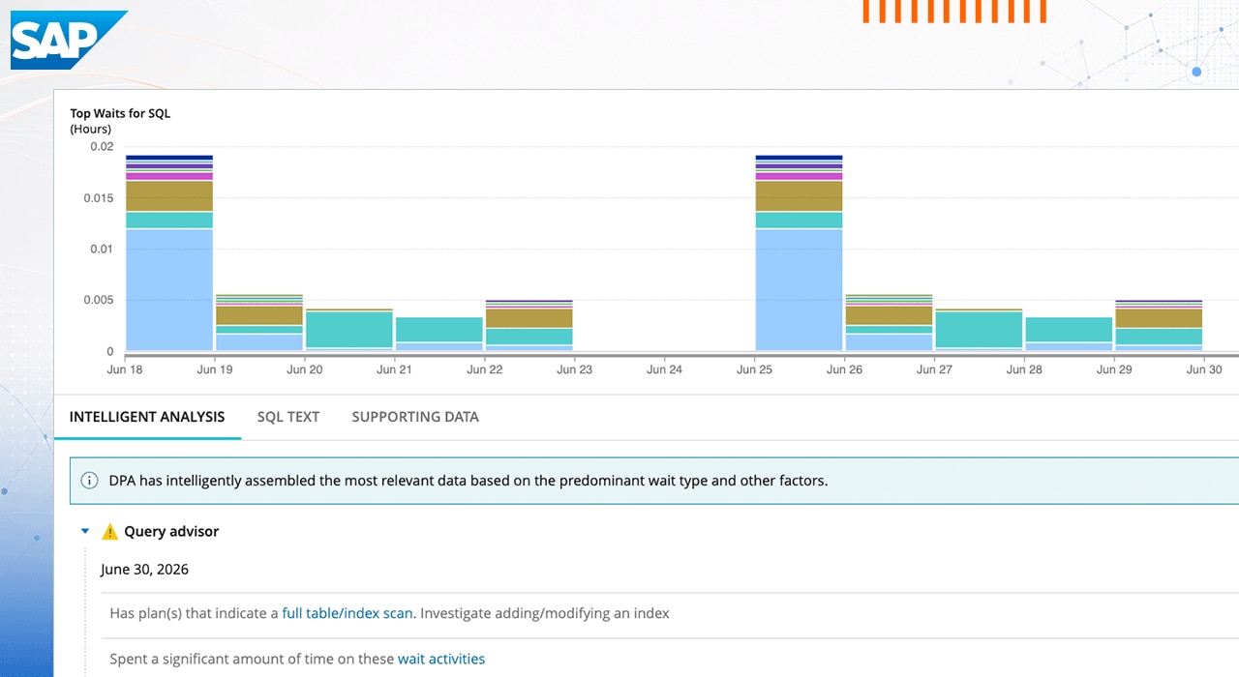Click the Jun 26 bar in chart
Screen dimensions: 1239x677
pos(889,322)
